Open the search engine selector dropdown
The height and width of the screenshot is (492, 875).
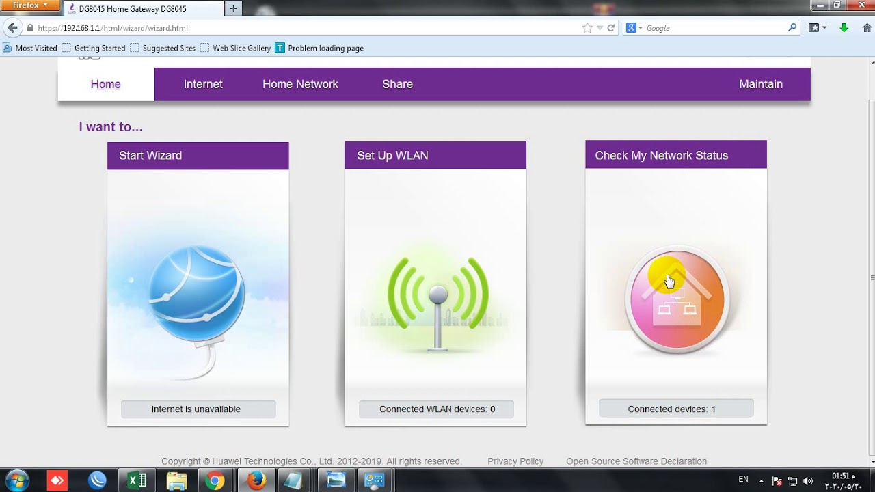click(633, 28)
